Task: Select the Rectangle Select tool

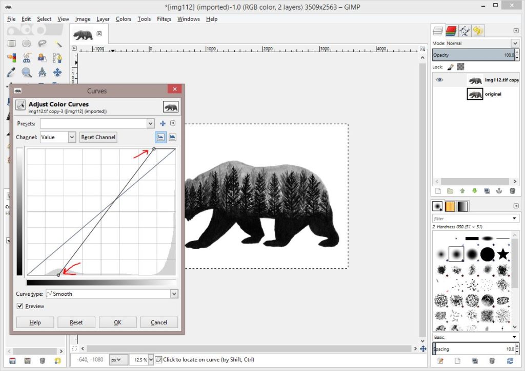Action: [x=12, y=43]
